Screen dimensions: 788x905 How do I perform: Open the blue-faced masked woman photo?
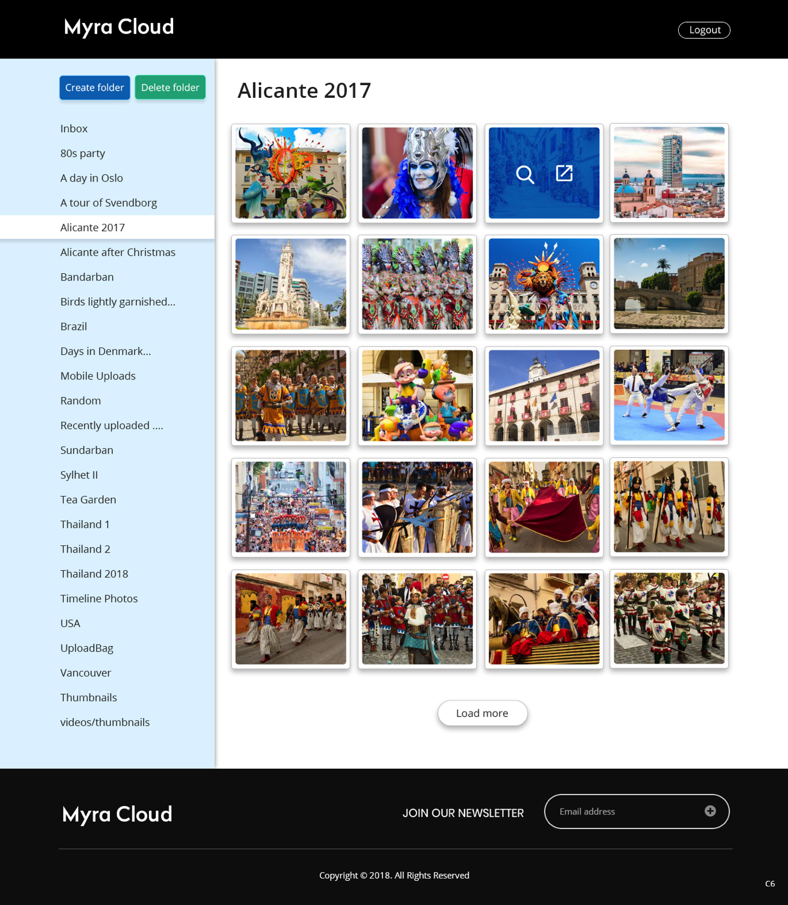[417, 173]
